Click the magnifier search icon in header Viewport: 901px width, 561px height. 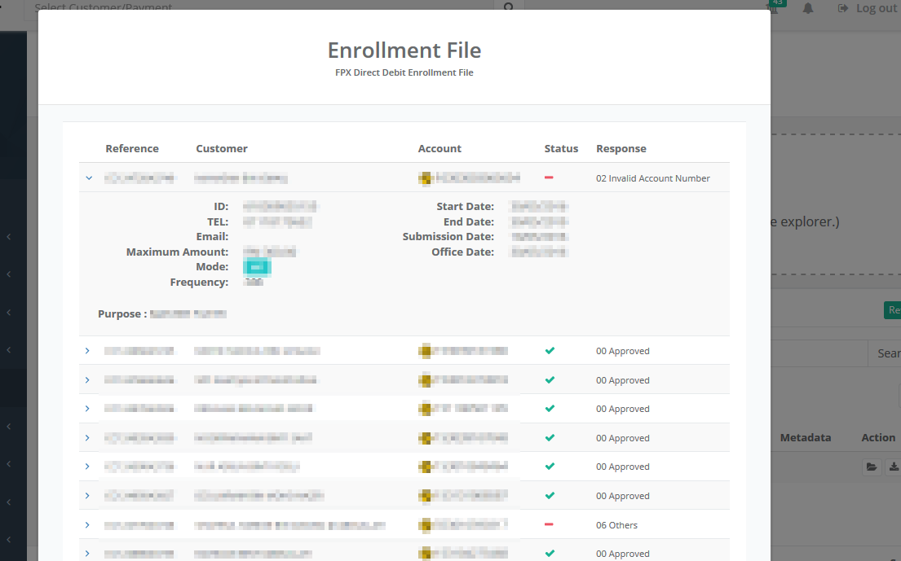(x=509, y=7)
